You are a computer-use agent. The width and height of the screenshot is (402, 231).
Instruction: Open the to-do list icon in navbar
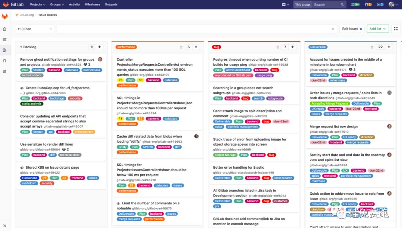pyautogui.click(x=380, y=4)
